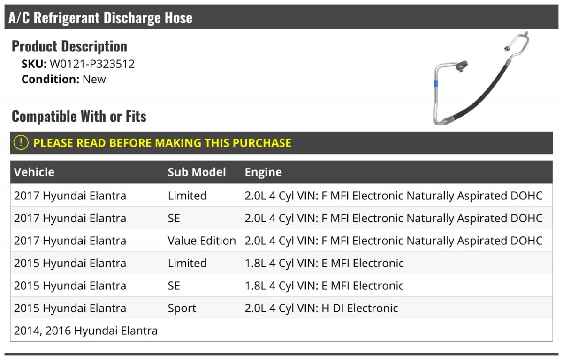Click the A/C Refrigerant Discharge Hose title
563x360 pixels.
coord(100,18)
